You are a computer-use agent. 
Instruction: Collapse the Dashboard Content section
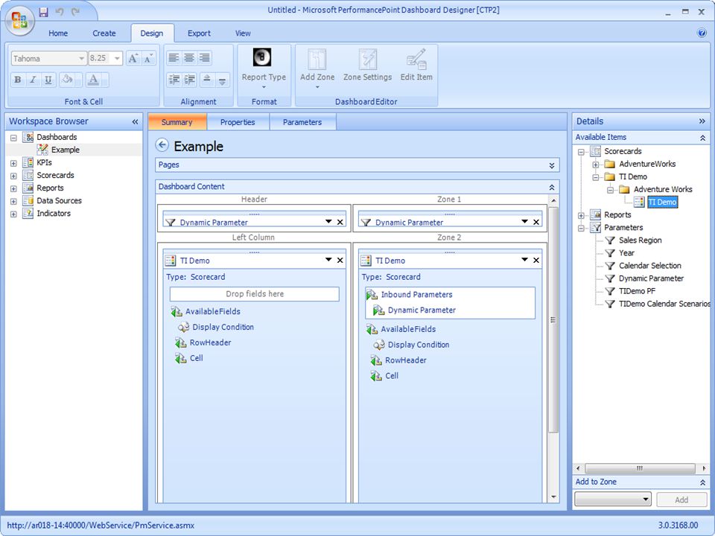point(552,188)
